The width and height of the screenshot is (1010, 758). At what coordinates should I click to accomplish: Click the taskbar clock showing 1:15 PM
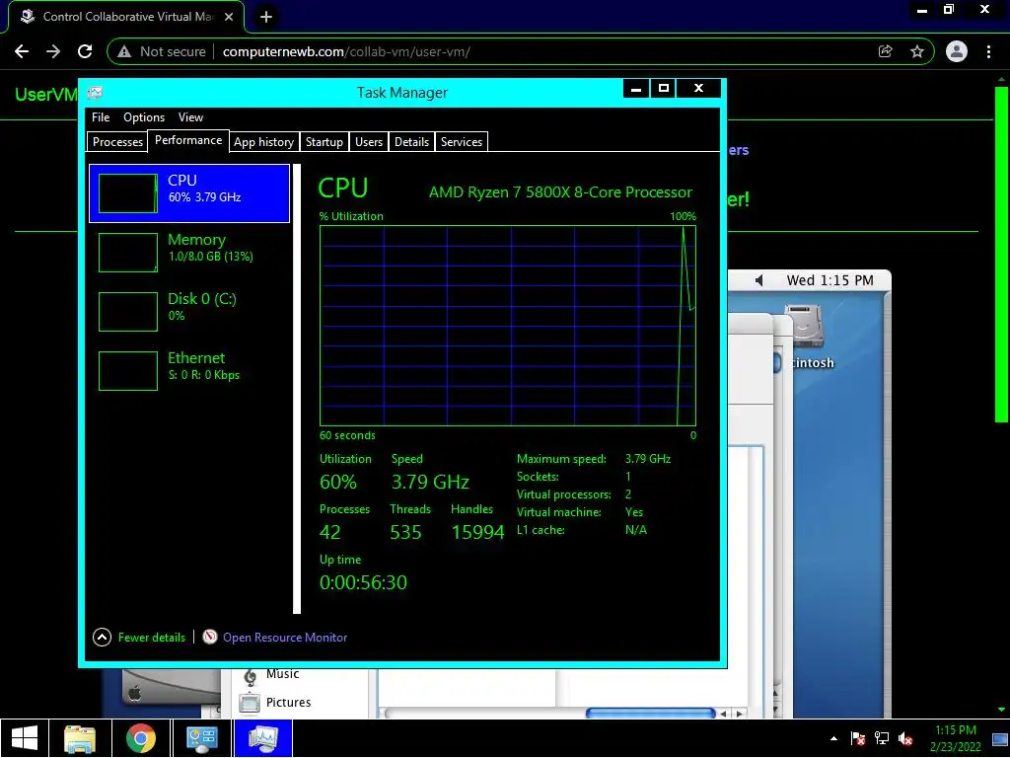click(x=955, y=738)
